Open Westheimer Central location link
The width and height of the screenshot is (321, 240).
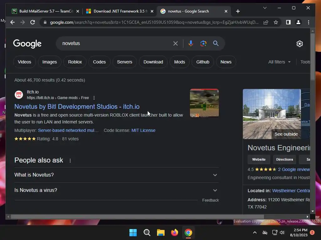click(291, 191)
